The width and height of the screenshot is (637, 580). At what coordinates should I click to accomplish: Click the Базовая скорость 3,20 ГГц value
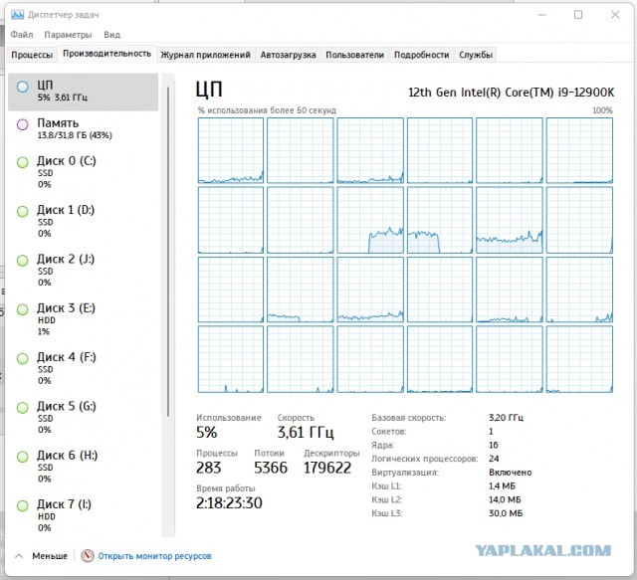click(506, 418)
